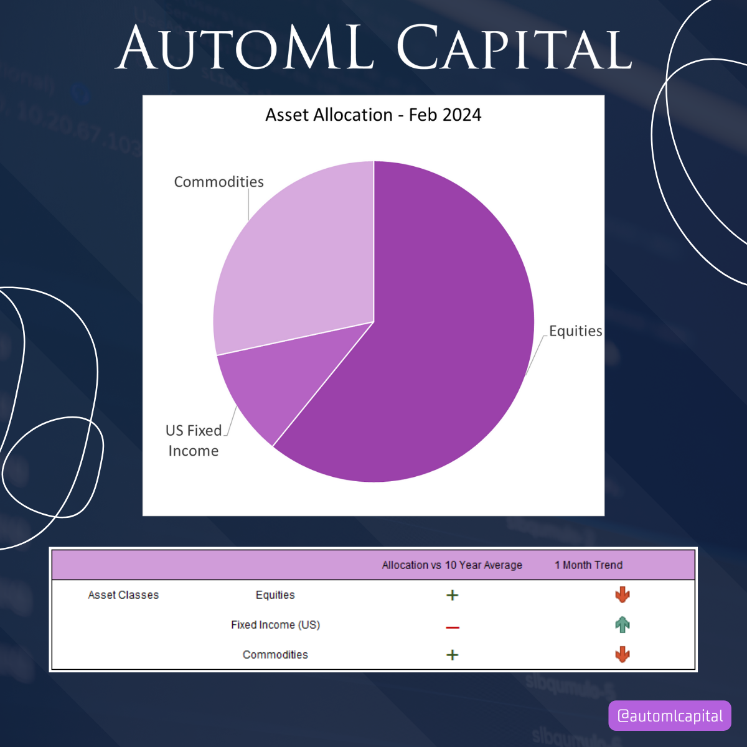The width and height of the screenshot is (747, 747).
Task: Select the Equities row name in table
Action: (275, 595)
